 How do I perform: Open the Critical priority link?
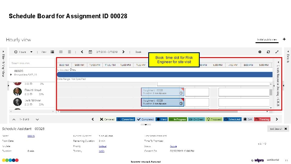point(103,146)
